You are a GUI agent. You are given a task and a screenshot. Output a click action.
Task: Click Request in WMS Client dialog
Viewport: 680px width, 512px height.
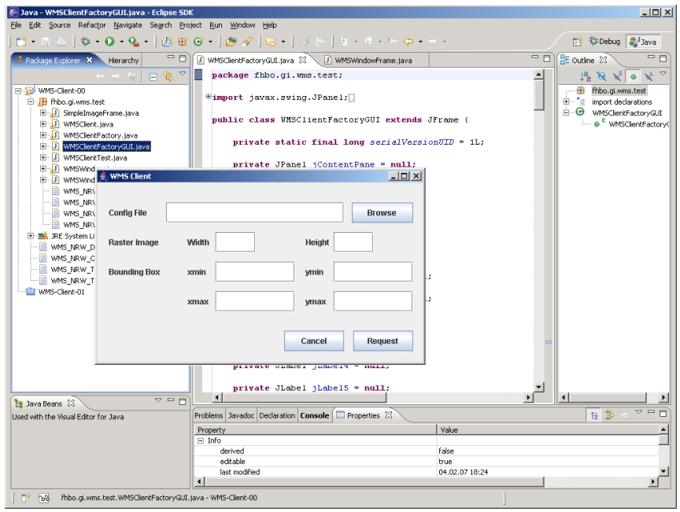pyautogui.click(x=383, y=341)
